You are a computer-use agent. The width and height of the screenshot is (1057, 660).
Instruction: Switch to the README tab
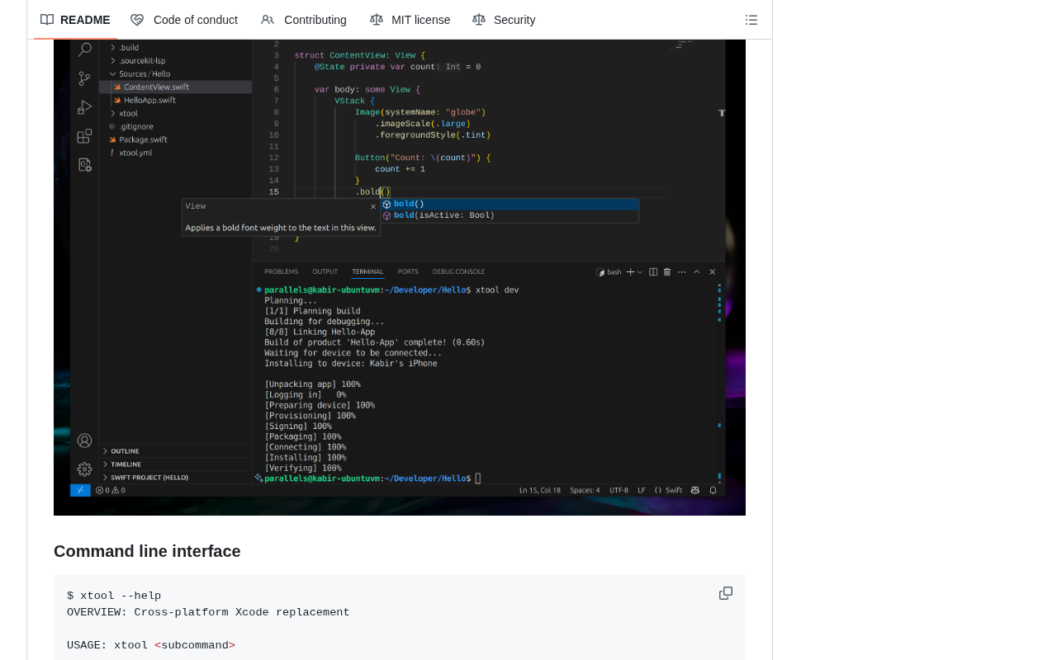pyautogui.click(x=75, y=20)
